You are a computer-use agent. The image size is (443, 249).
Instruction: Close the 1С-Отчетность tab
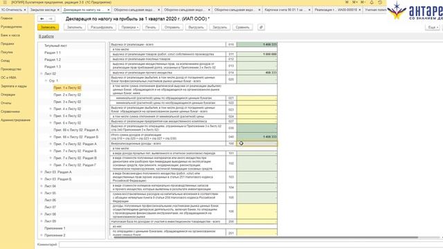25,10
